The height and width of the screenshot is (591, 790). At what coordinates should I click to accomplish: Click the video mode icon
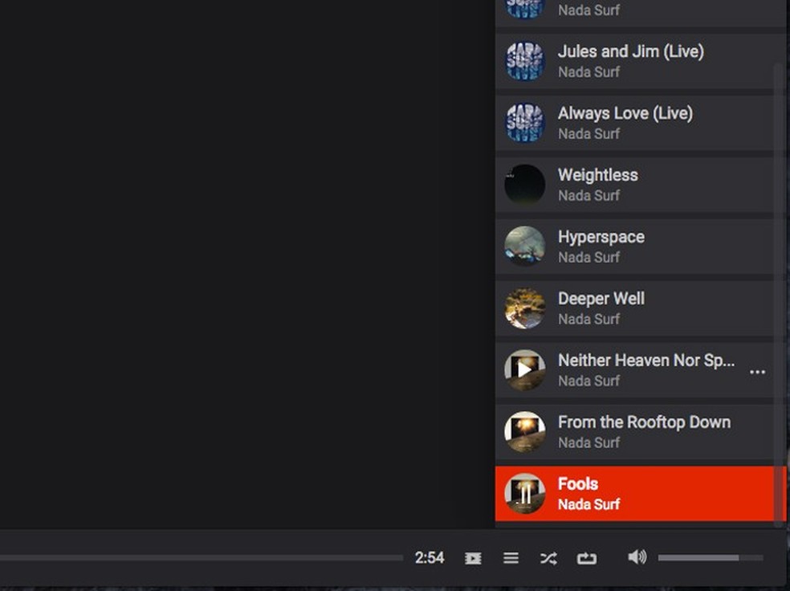473,558
